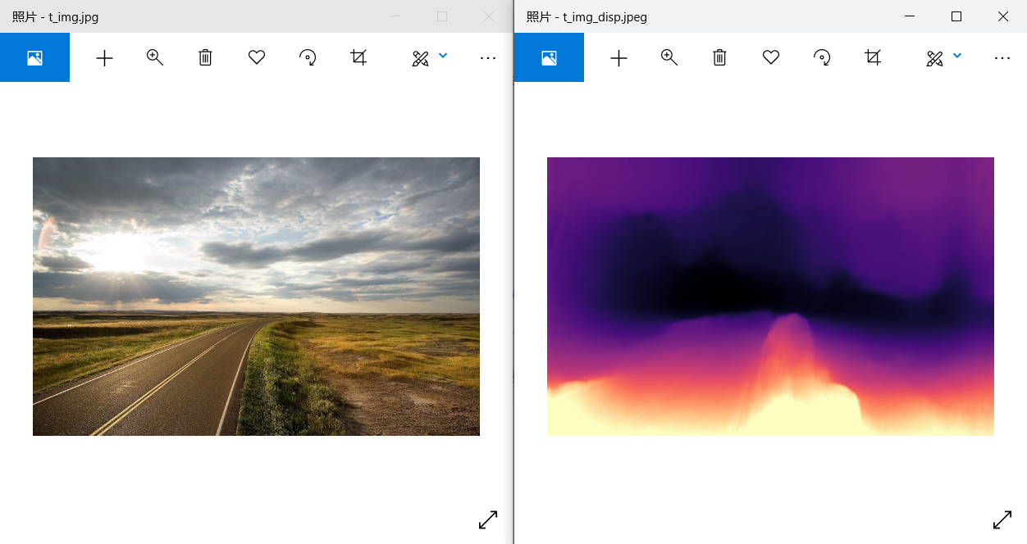Crop the road photo
Screen dimensions: 1027x544
coord(358,57)
